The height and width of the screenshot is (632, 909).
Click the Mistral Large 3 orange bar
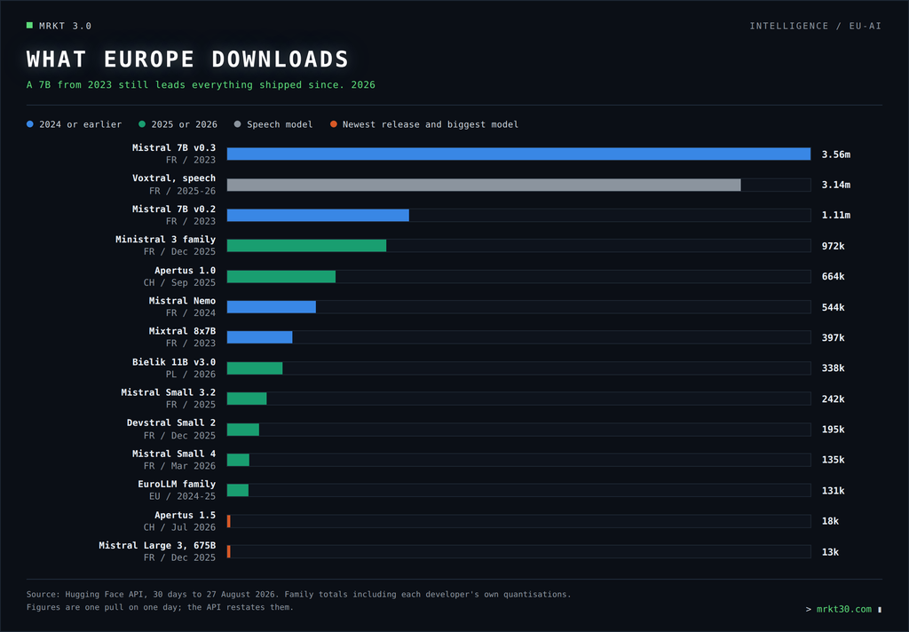(x=229, y=551)
